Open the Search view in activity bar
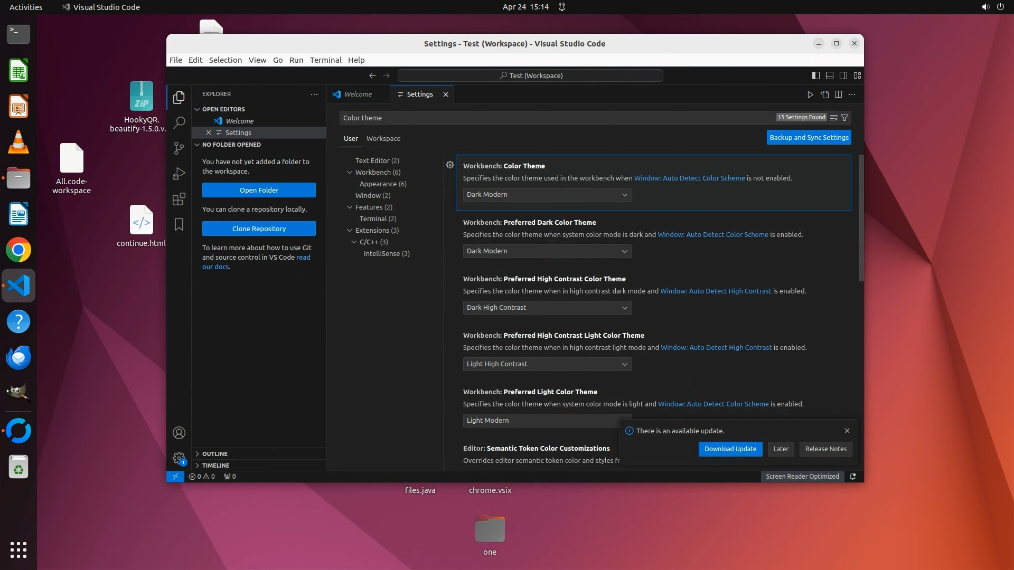 pos(179,122)
